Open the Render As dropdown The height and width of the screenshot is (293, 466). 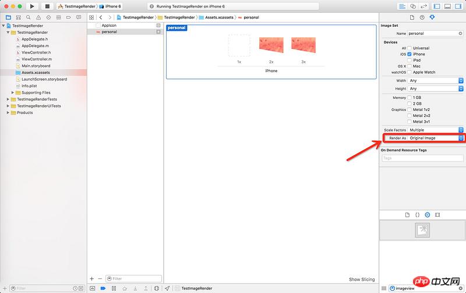pos(435,138)
